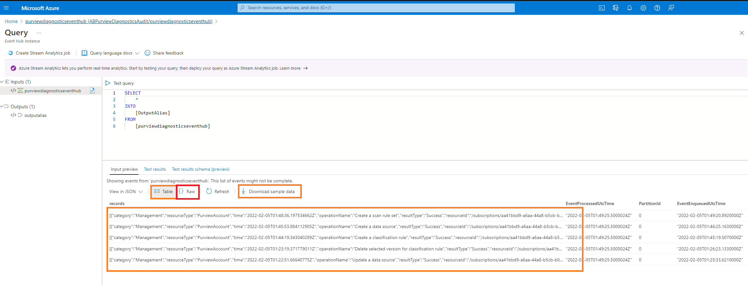
Task: Click the Create Stream Analytics job icon
Action: [10, 53]
